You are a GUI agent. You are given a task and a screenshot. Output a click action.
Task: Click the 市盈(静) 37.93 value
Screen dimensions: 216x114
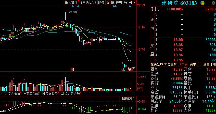pos(178,97)
